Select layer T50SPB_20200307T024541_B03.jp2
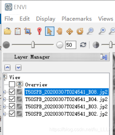Screen dimensions: 115x135 pos(66,106)
